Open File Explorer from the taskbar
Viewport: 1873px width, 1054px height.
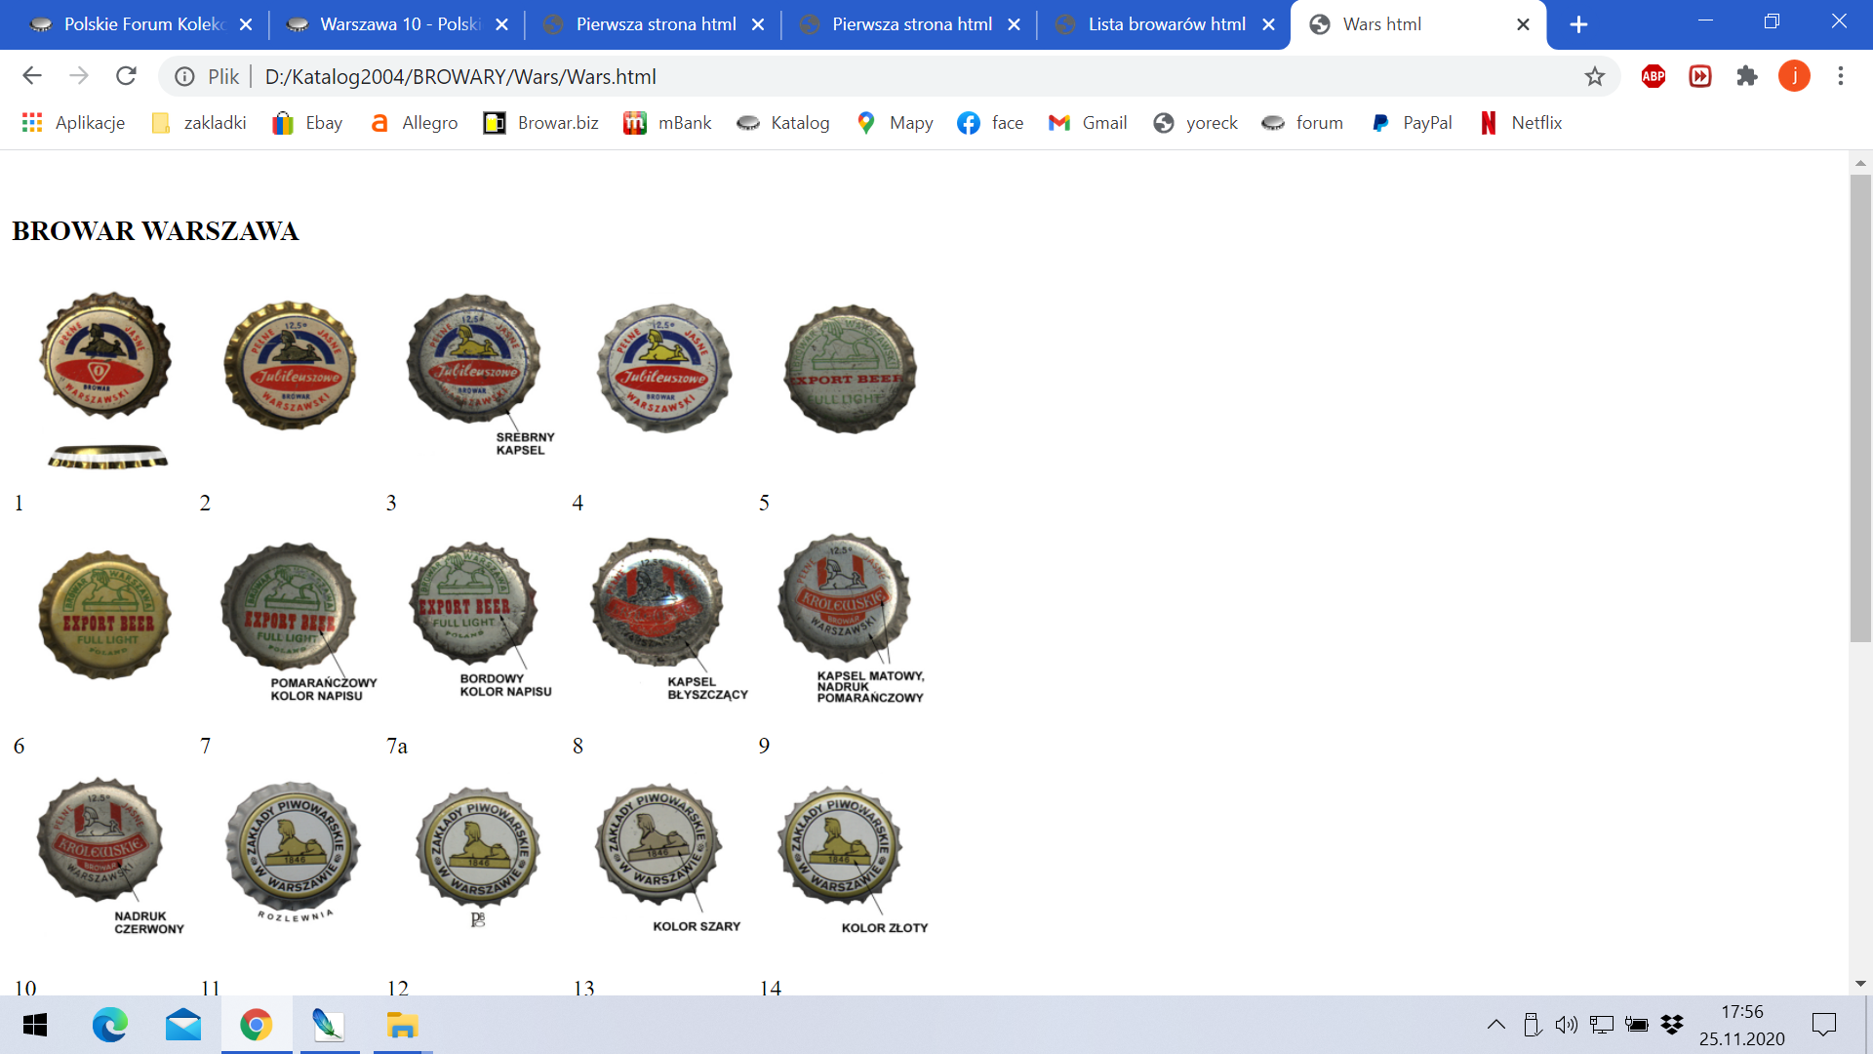[402, 1025]
